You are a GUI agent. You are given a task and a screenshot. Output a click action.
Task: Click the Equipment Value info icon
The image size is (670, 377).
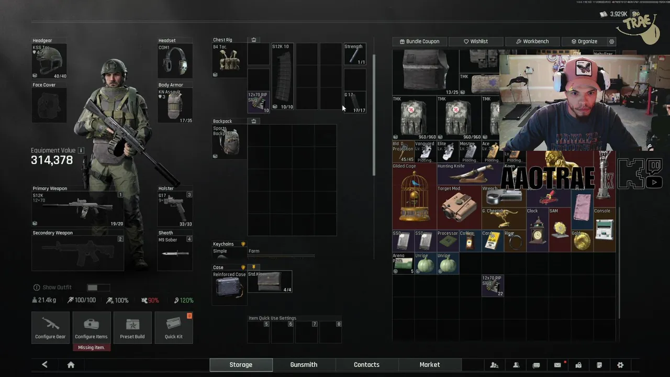[x=81, y=150]
